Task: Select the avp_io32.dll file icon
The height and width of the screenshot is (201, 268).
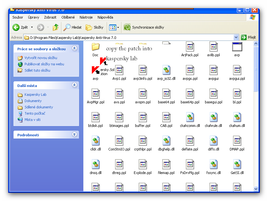Action: click(166, 70)
